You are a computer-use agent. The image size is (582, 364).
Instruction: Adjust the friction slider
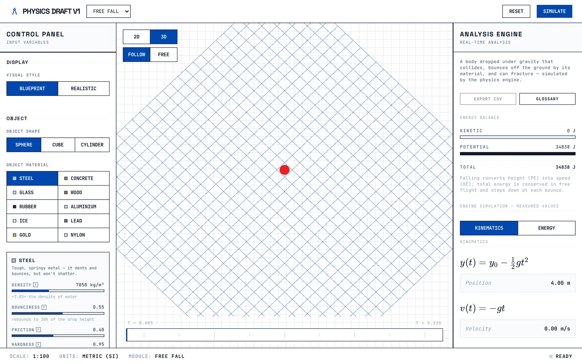(58, 336)
